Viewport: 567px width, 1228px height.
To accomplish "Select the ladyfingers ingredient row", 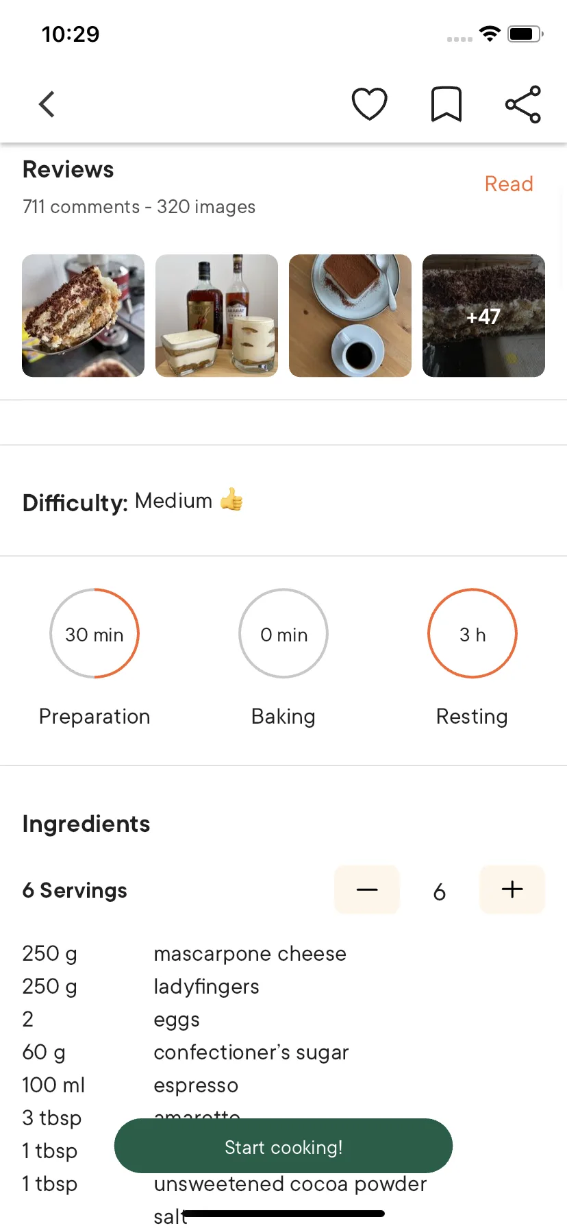I will [x=283, y=987].
